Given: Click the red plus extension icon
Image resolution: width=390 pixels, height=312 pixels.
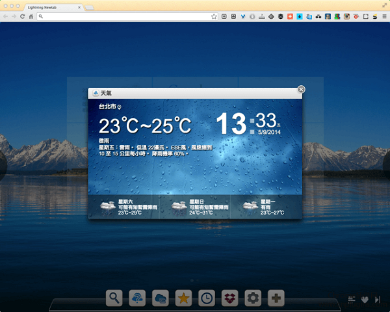Looking at the screenshot, I should (x=290, y=16).
